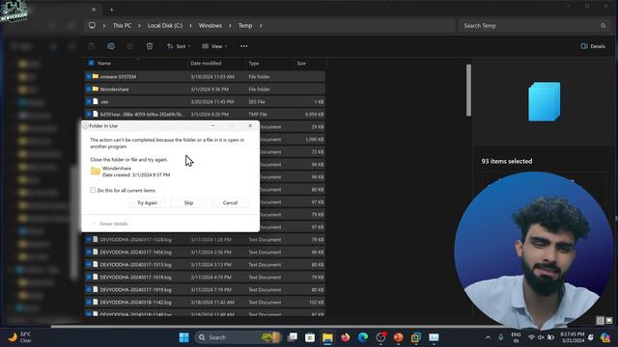
Task: Expand chevron after Temp breadcrumb
Action: (261, 26)
